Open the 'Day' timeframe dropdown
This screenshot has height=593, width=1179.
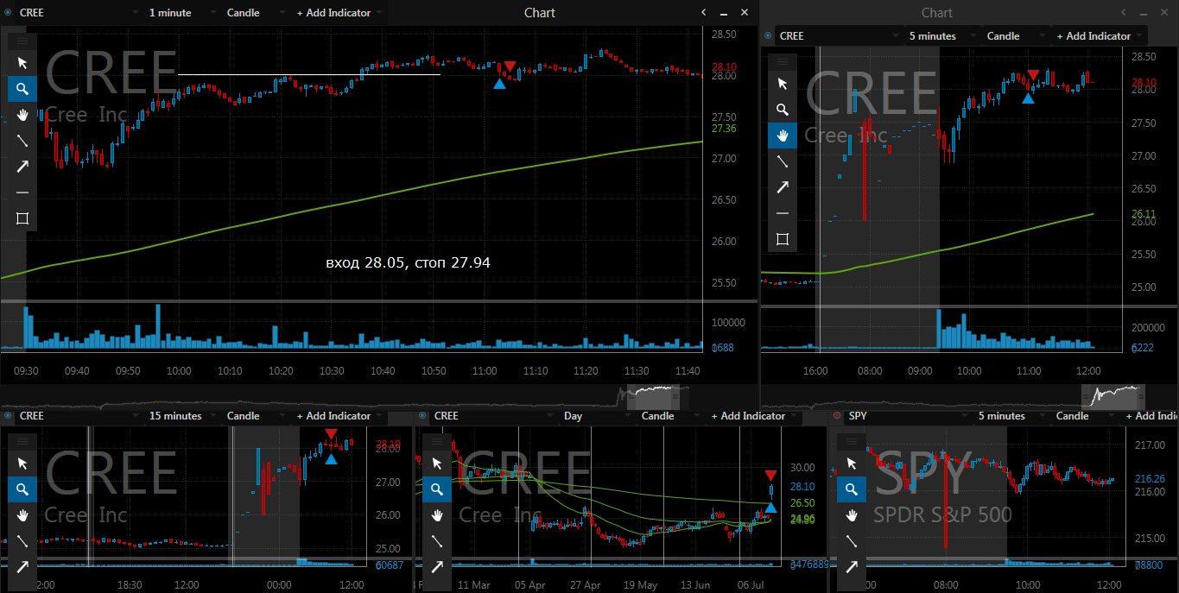tap(596, 416)
